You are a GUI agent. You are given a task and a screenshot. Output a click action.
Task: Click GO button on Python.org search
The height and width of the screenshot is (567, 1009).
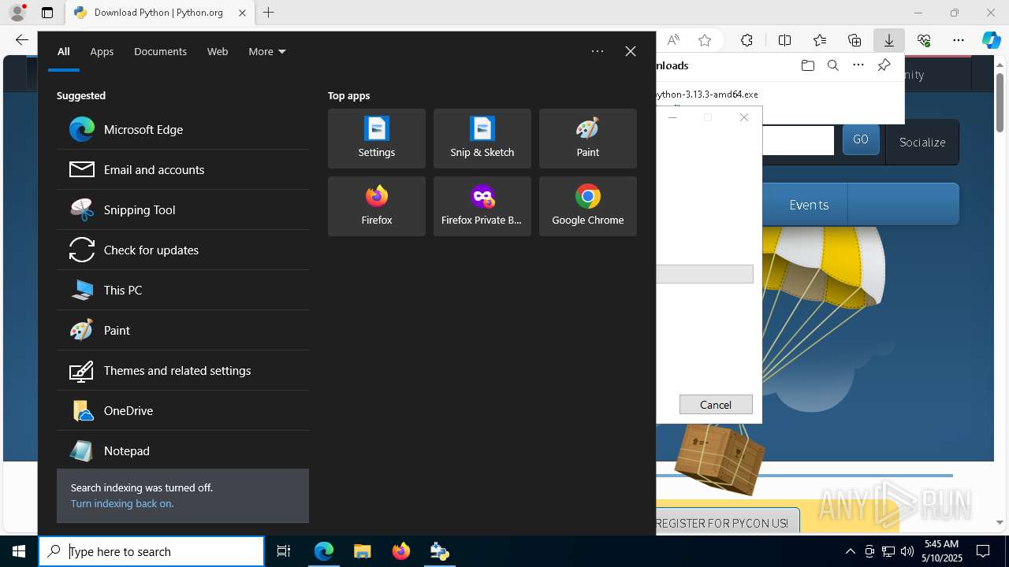point(861,139)
